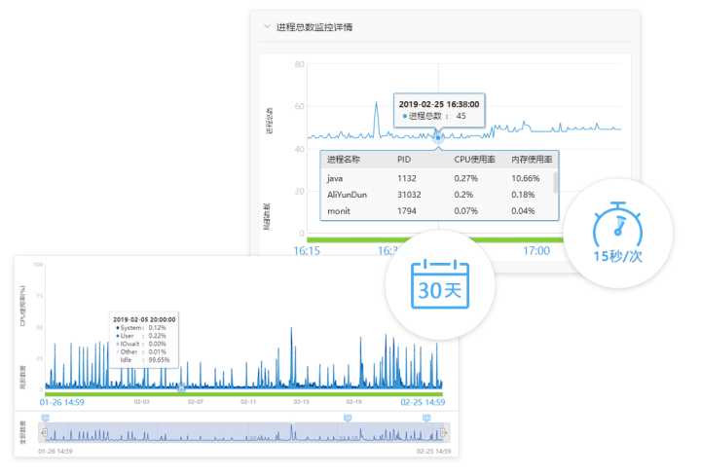The image size is (701, 476).
Task: Click the PID column header
Action: (405, 159)
